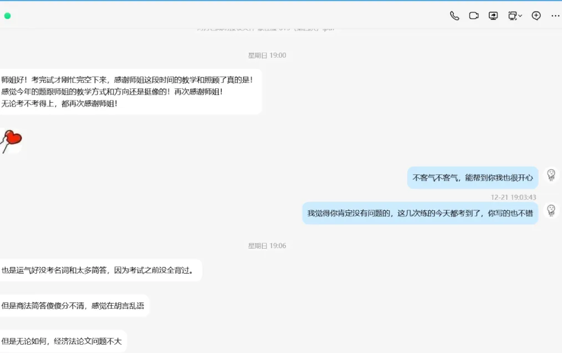Open the screen share monitor icon
Image resolution: width=562 pixels, height=353 pixels.
[x=493, y=16]
